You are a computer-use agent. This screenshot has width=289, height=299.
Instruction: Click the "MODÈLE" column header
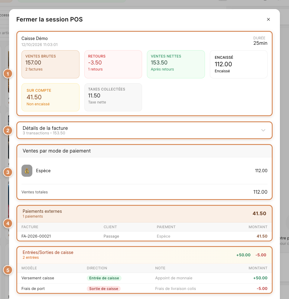pyautogui.click(x=29, y=268)
